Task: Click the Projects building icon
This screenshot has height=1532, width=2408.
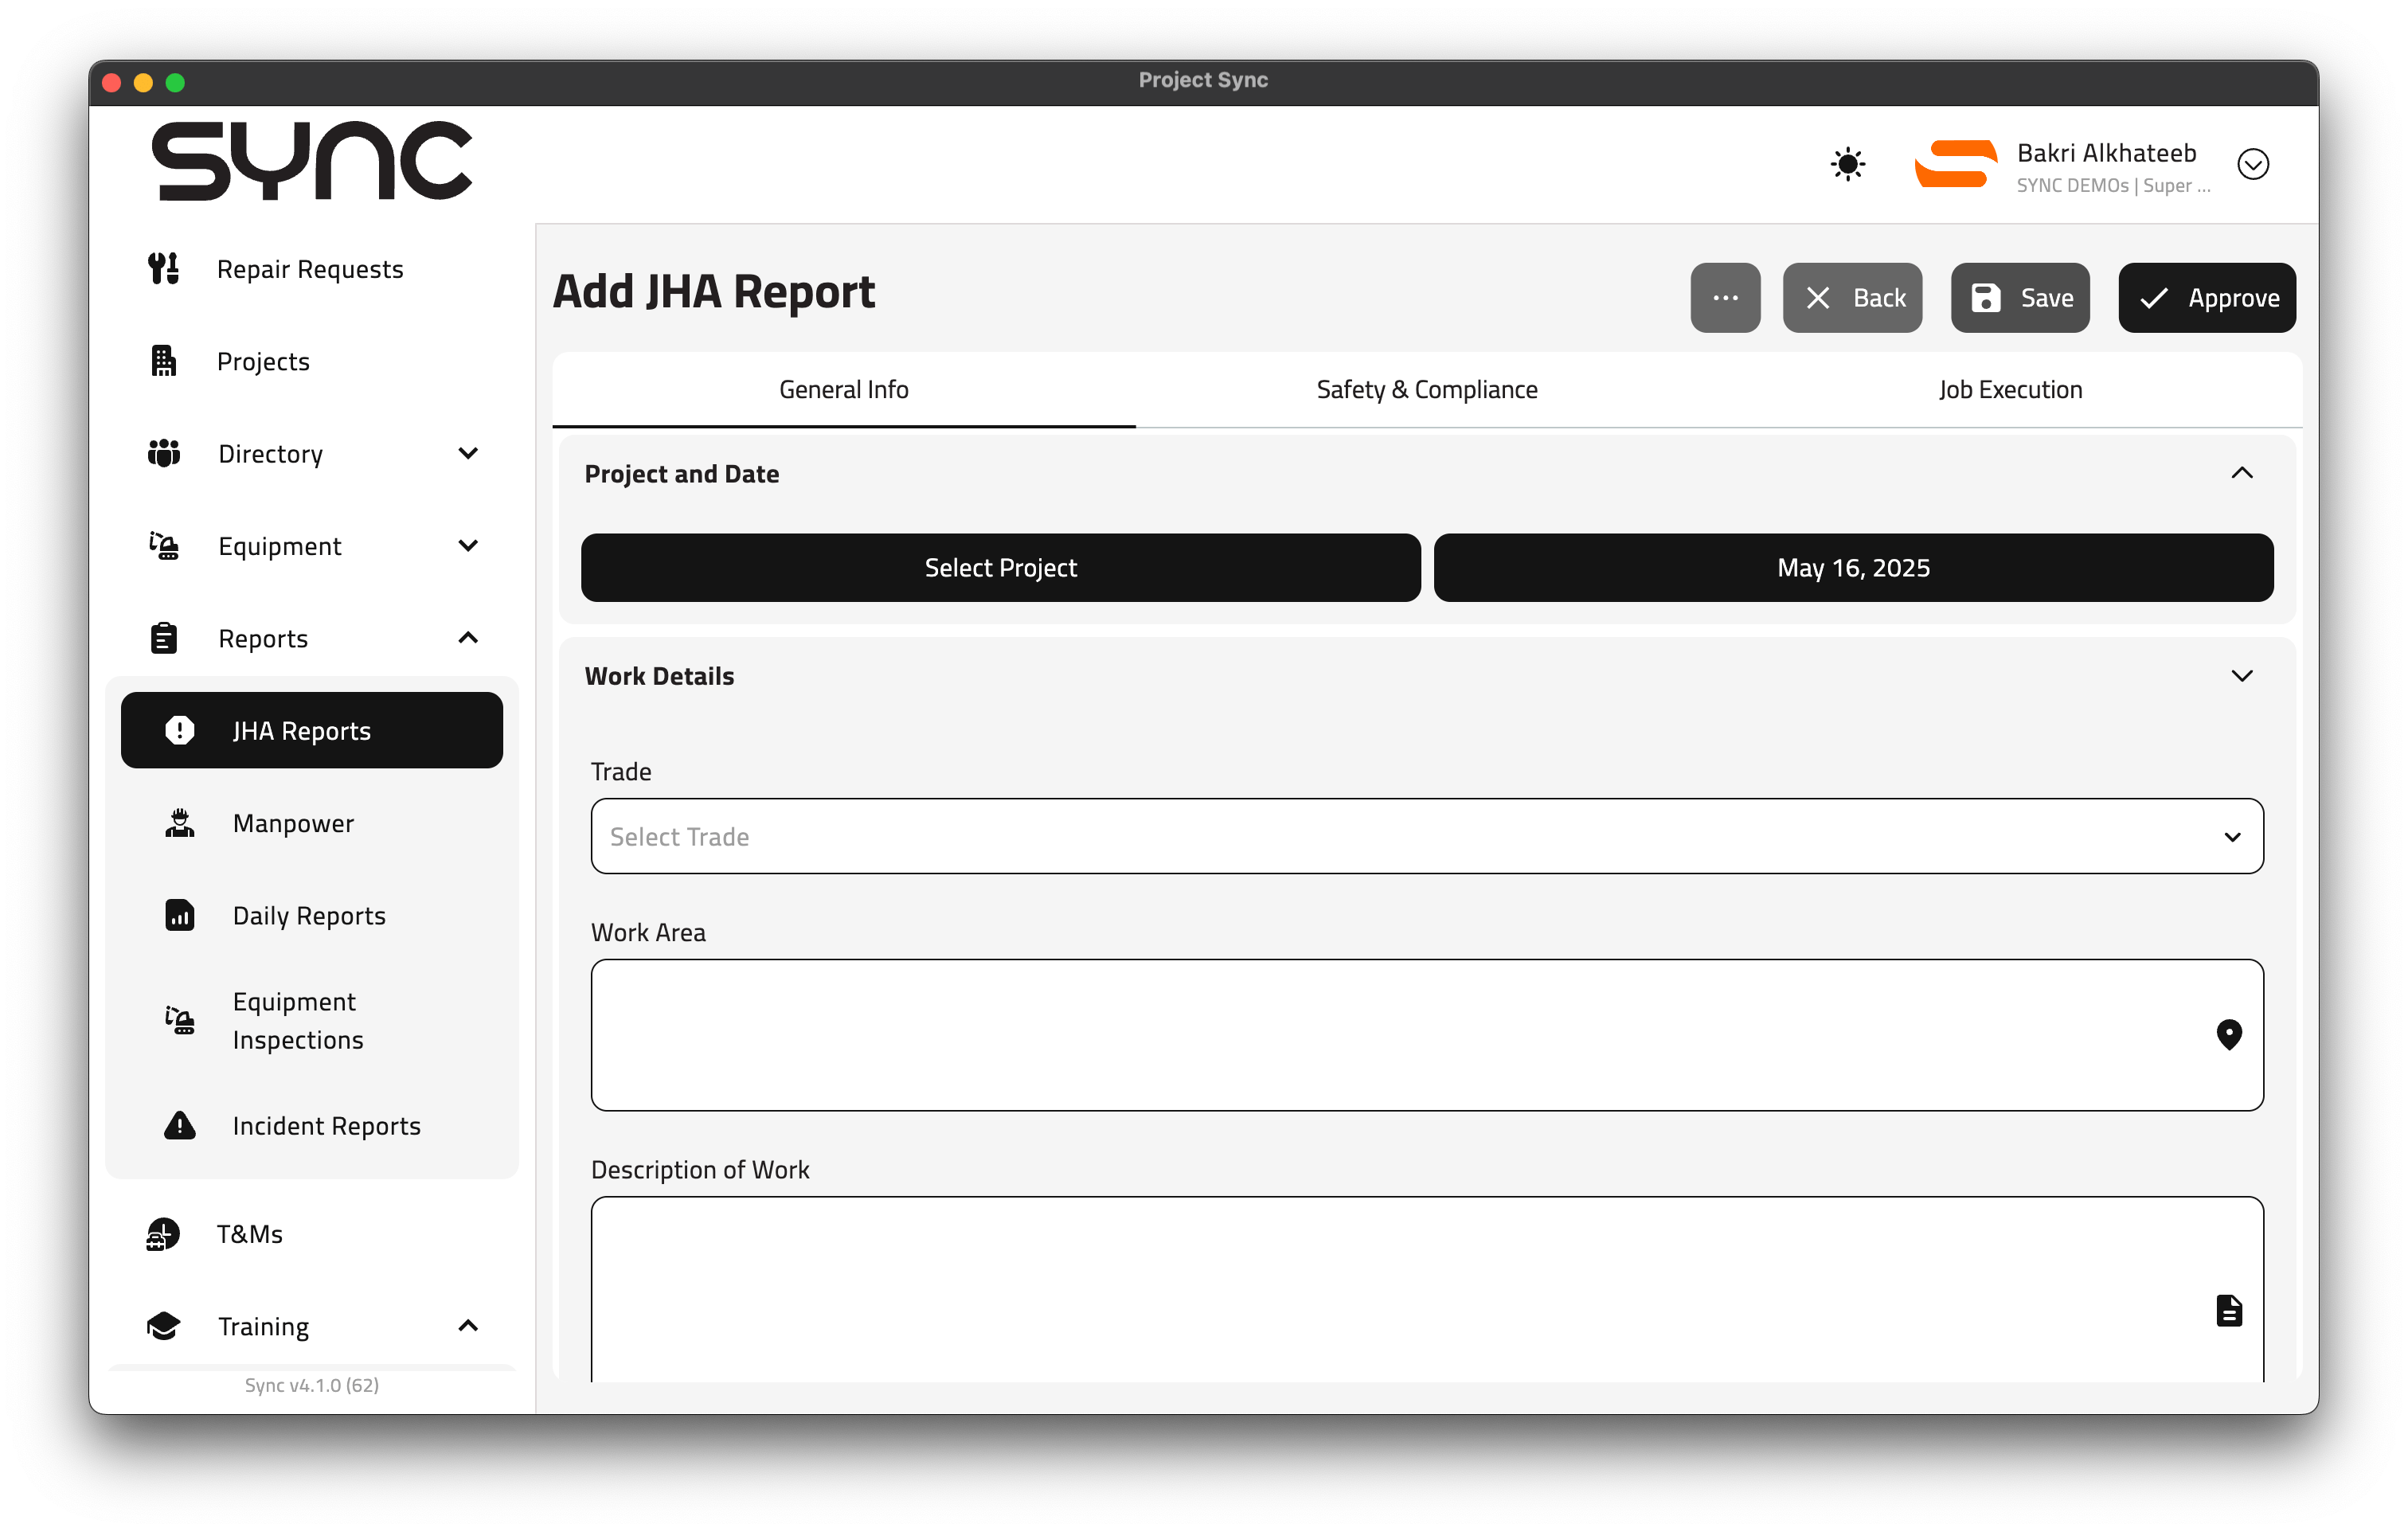Action: (164, 361)
